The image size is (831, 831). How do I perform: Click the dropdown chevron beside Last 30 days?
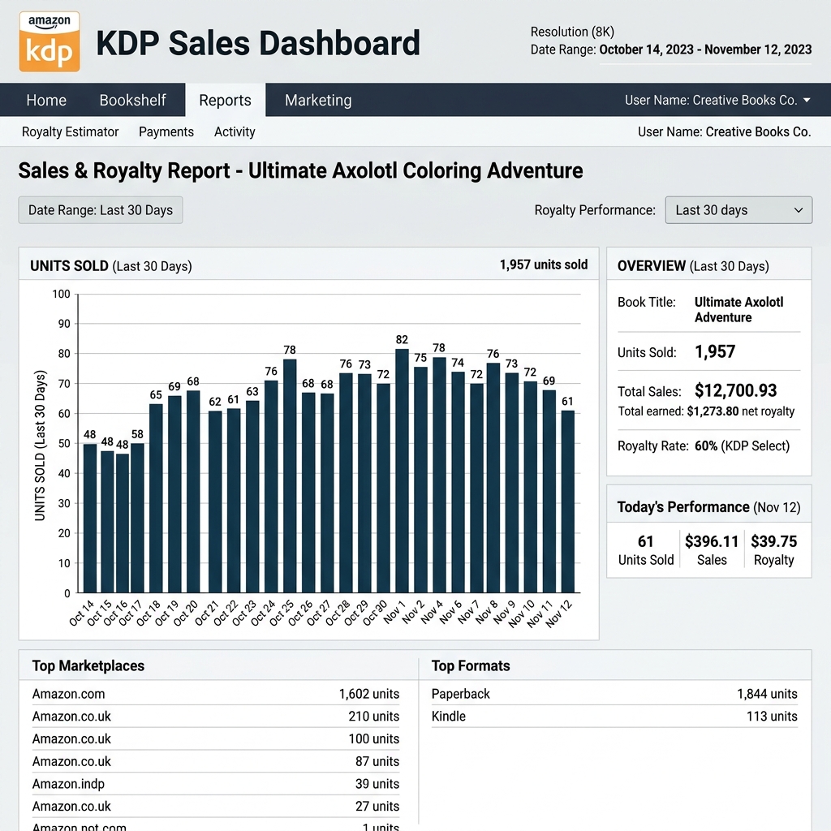tap(799, 210)
